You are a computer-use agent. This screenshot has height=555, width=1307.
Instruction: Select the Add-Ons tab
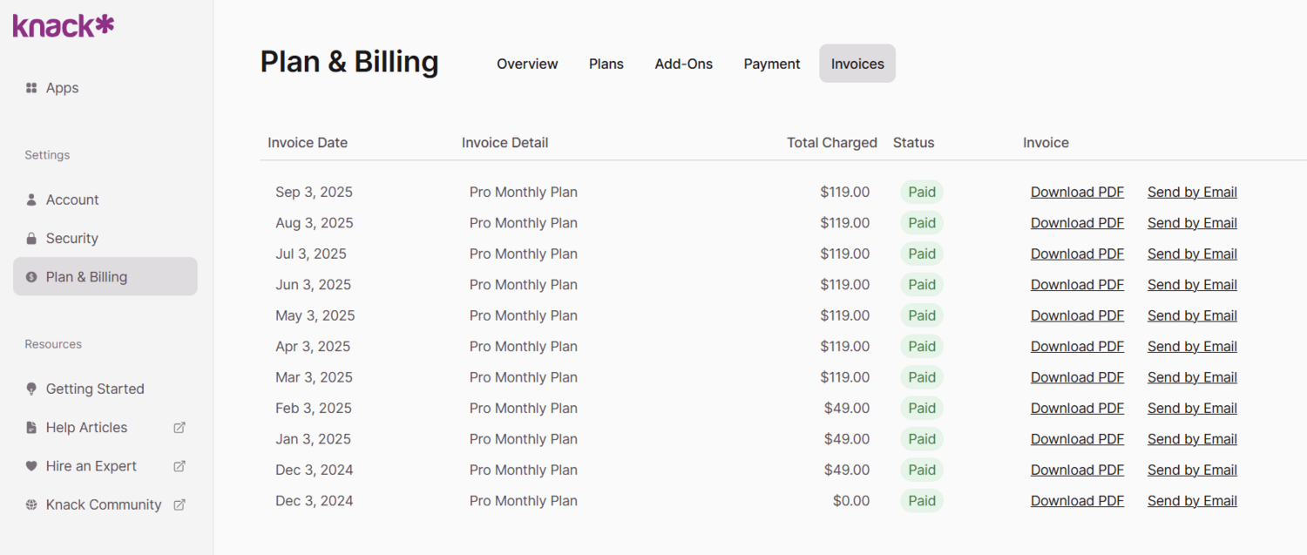[683, 63]
